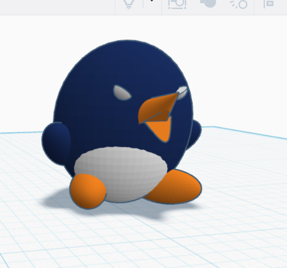Select the round orange foot in front
287x268 pixels.
[88, 191]
